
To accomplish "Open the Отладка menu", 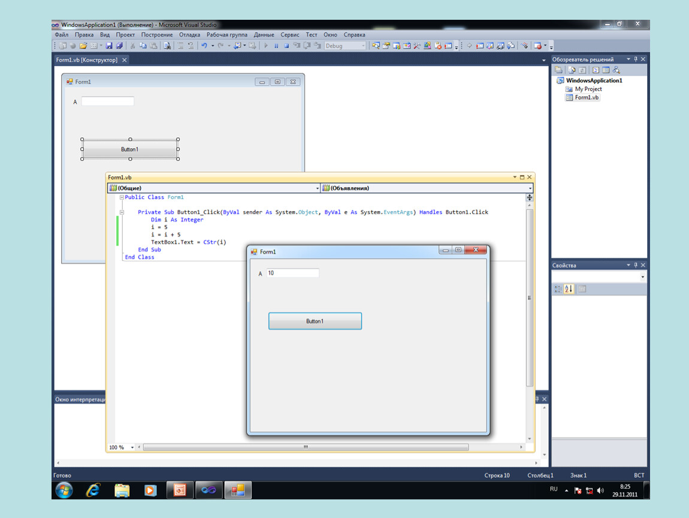I will click(189, 35).
